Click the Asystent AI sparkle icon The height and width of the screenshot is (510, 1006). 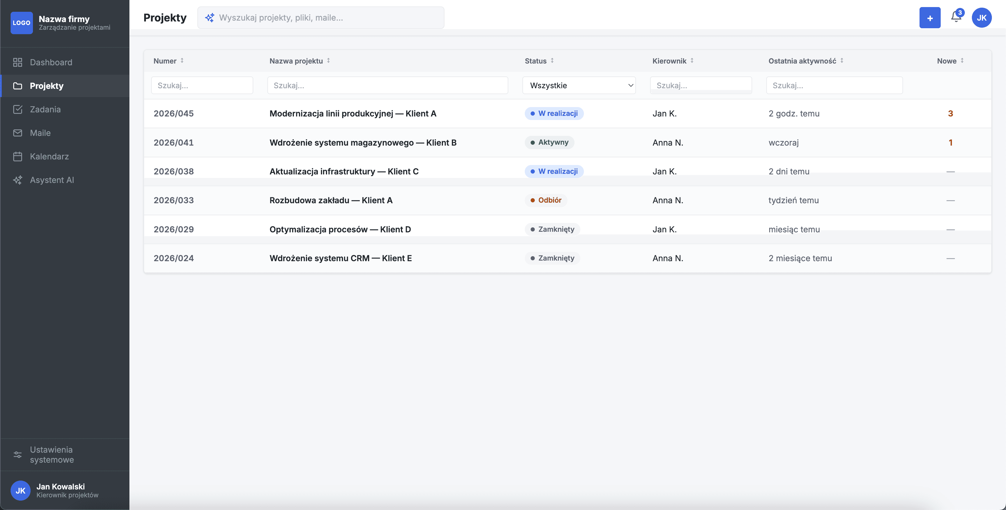point(18,180)
